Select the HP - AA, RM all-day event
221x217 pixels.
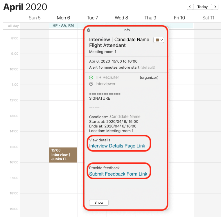click(x=63, y=25)
